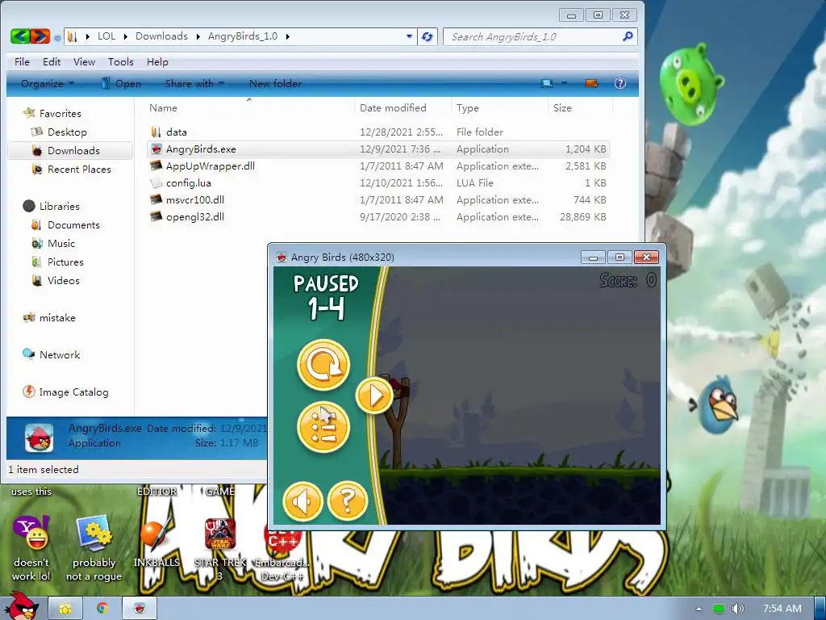Restart the level in Angry Birds
This screenshot has width=826, height=620.
323,365
